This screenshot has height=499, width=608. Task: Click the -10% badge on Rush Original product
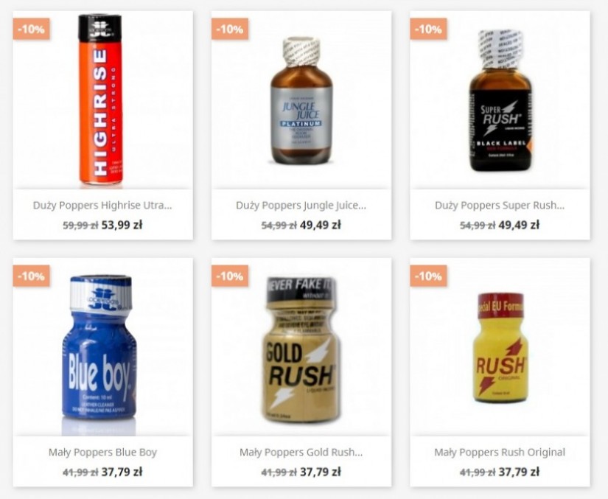tap(428, 276)
